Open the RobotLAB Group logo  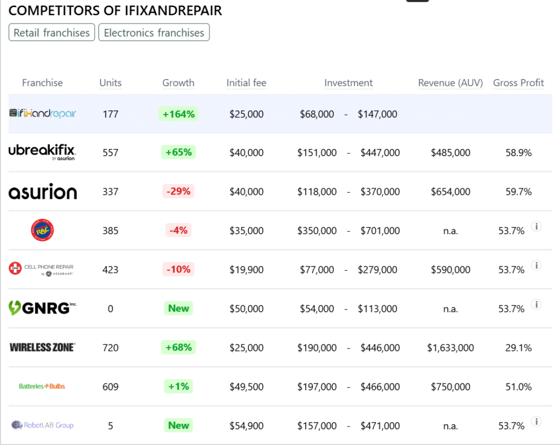click(43, 425)
